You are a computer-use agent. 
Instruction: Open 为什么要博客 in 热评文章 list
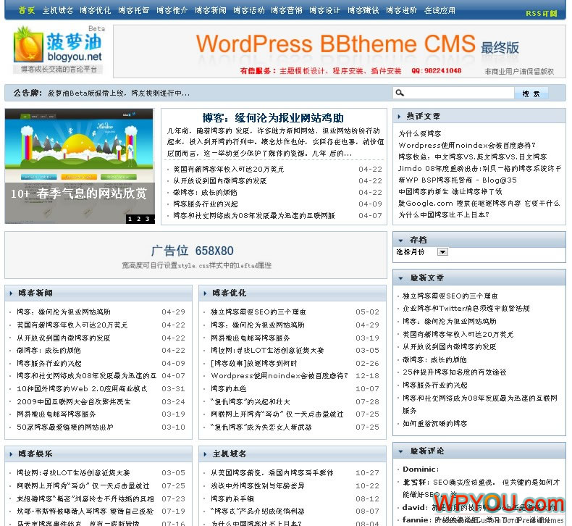(x=419, y=133)
